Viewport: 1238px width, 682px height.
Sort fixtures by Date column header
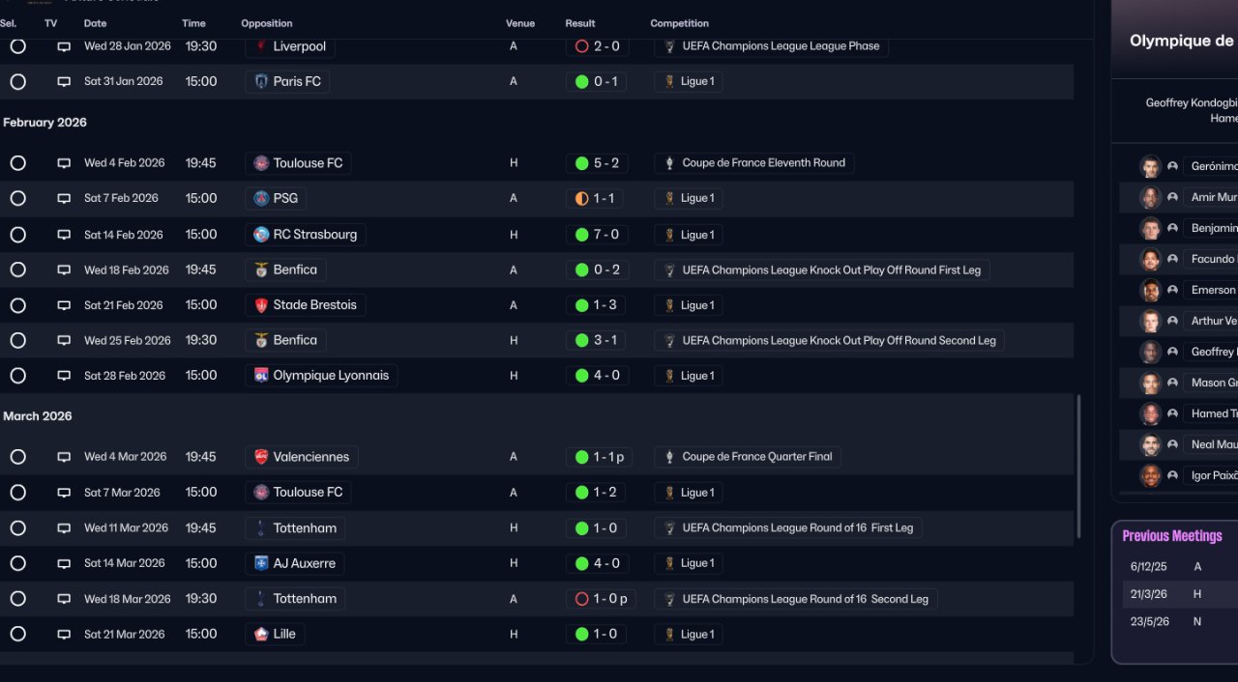[95, 23]
